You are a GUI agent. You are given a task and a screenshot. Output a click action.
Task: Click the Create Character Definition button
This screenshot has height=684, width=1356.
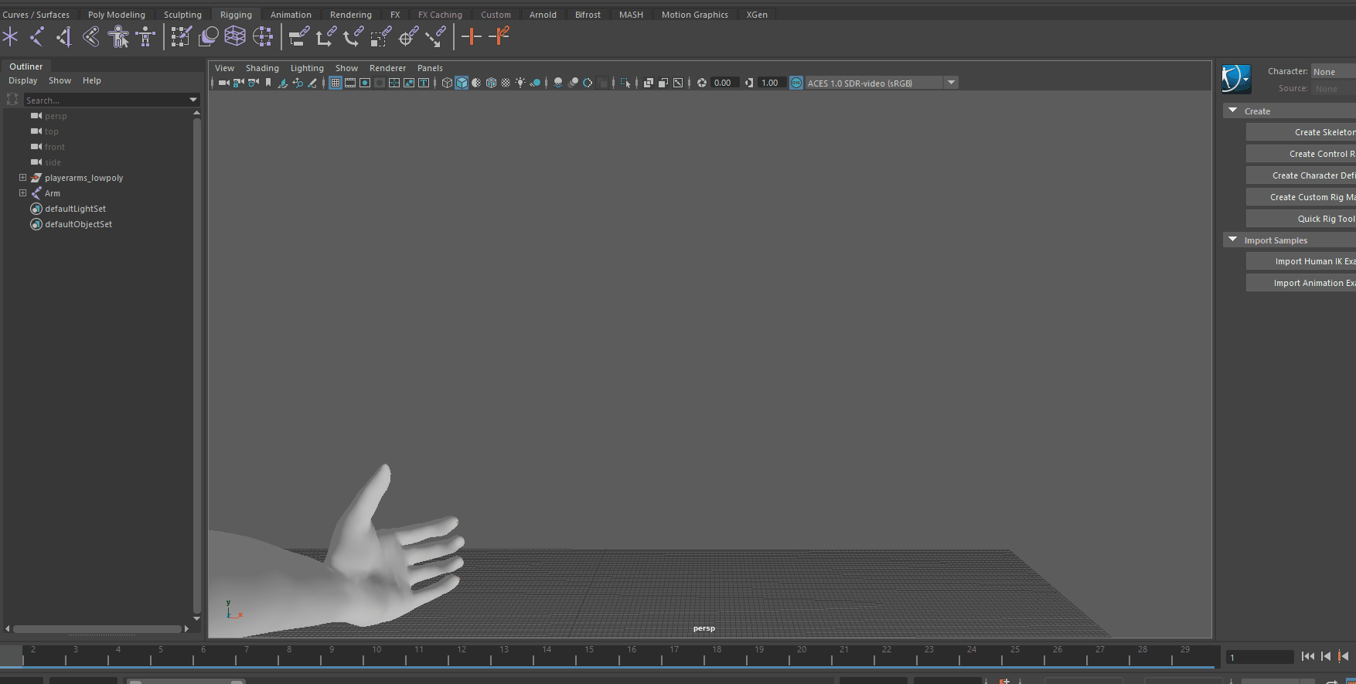1301,175
